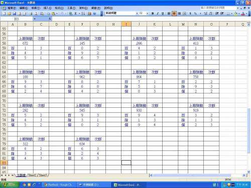Open the font name dropdown
Image resolution: width=251 pixels, height=188 pixels.
pyautogui.click(x=137, y=13)
